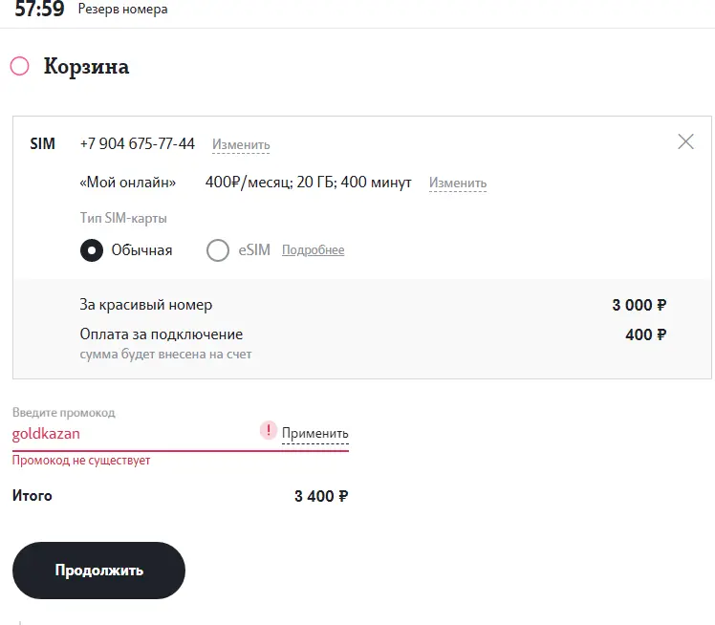Change the «Мой онлайн» tariff via Изменить
Viewport: 715px width, 625px height.
[x=458, y=183]
